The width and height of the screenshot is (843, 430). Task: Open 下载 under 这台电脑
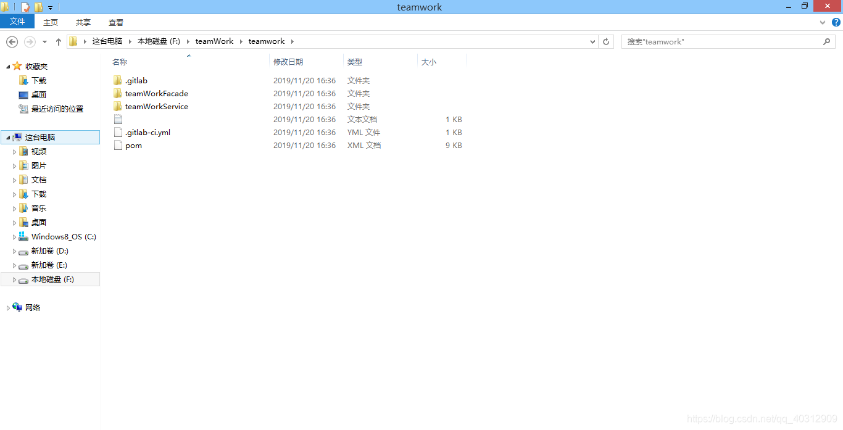[x=39, y=194]
